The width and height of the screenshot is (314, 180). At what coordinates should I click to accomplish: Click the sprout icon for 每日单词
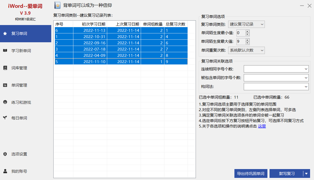click(5, 118)
